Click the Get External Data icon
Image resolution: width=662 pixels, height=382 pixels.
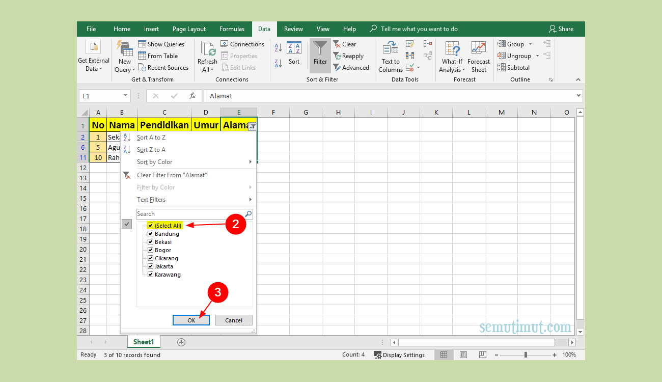coord(93,47)
